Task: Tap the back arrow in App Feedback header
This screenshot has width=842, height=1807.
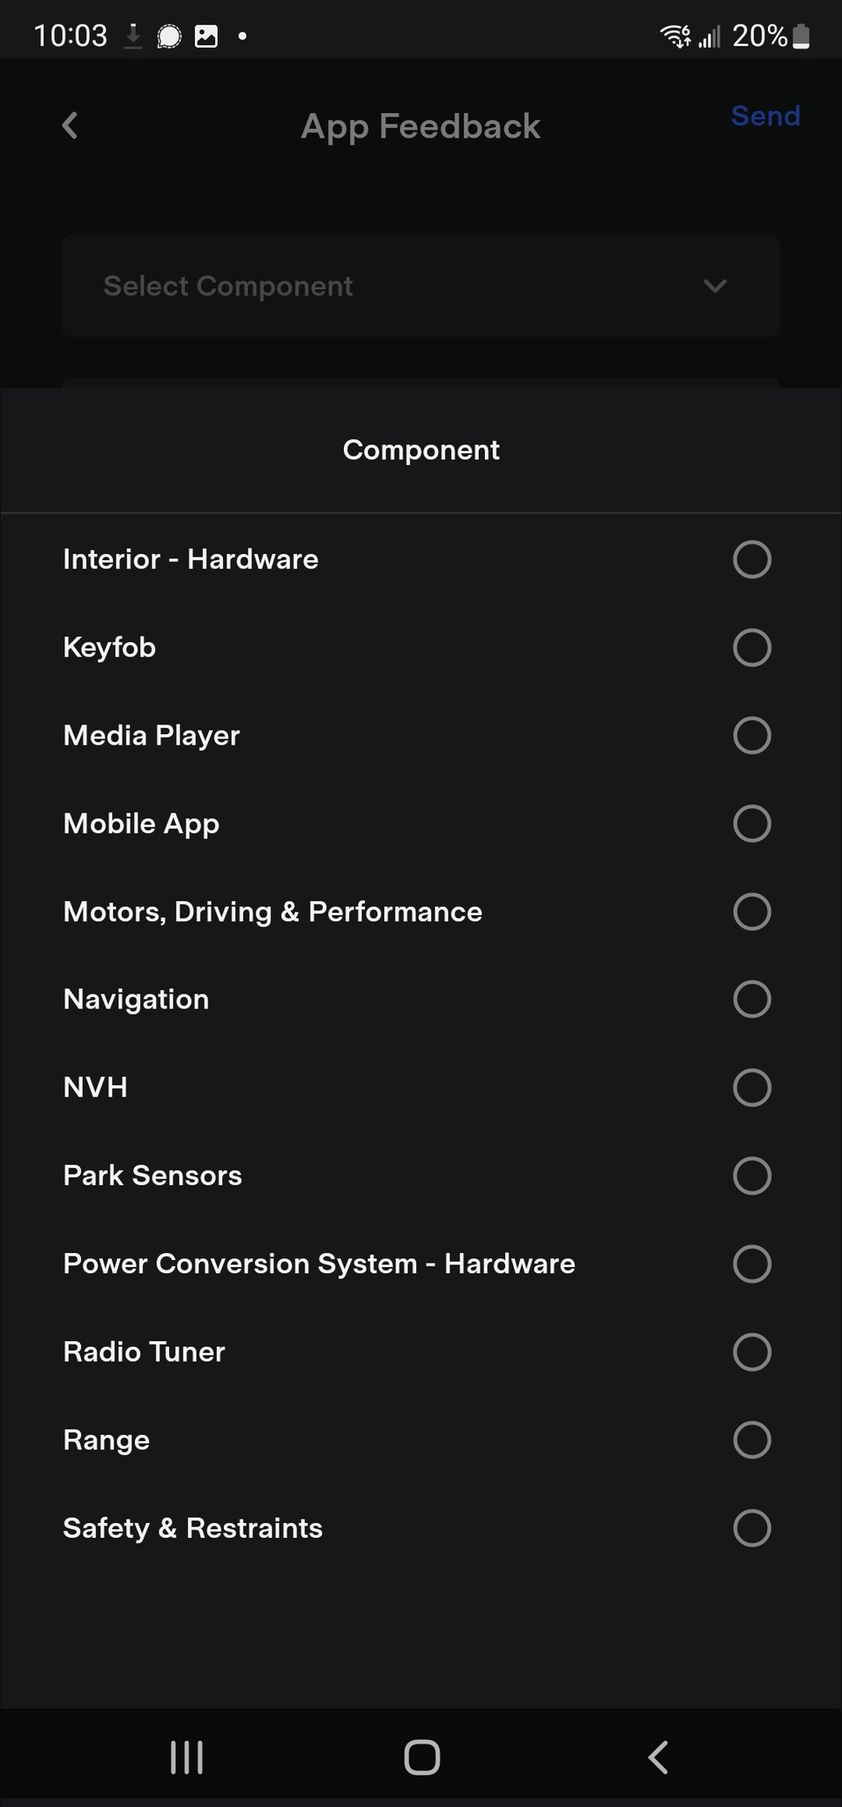Action: (x=71, y=125)
